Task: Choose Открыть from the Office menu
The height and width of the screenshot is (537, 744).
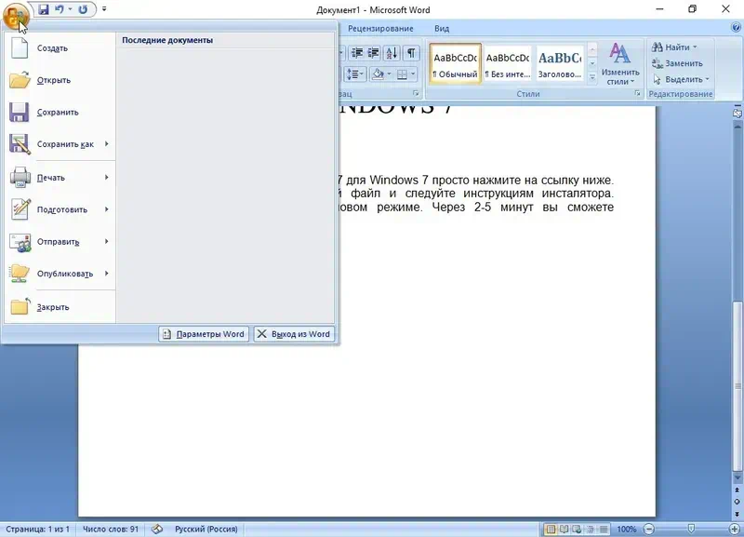Action: [60, 80]
